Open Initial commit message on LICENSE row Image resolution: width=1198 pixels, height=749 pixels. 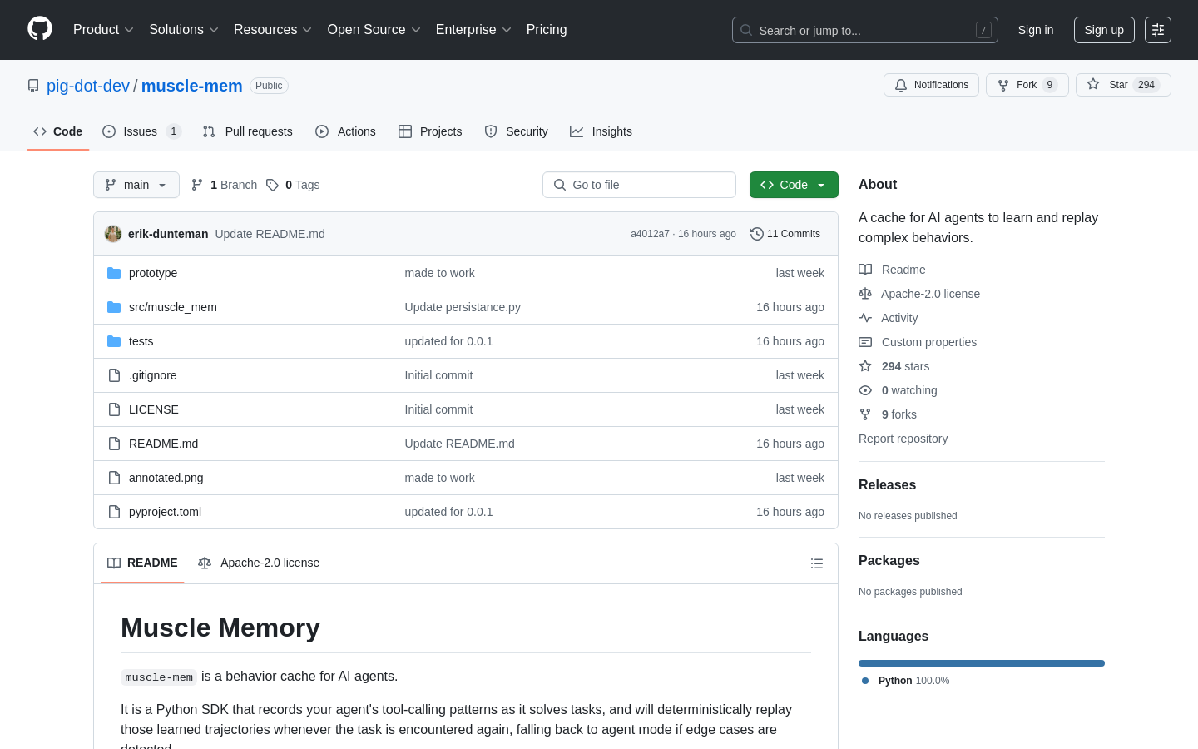[438, 409]
